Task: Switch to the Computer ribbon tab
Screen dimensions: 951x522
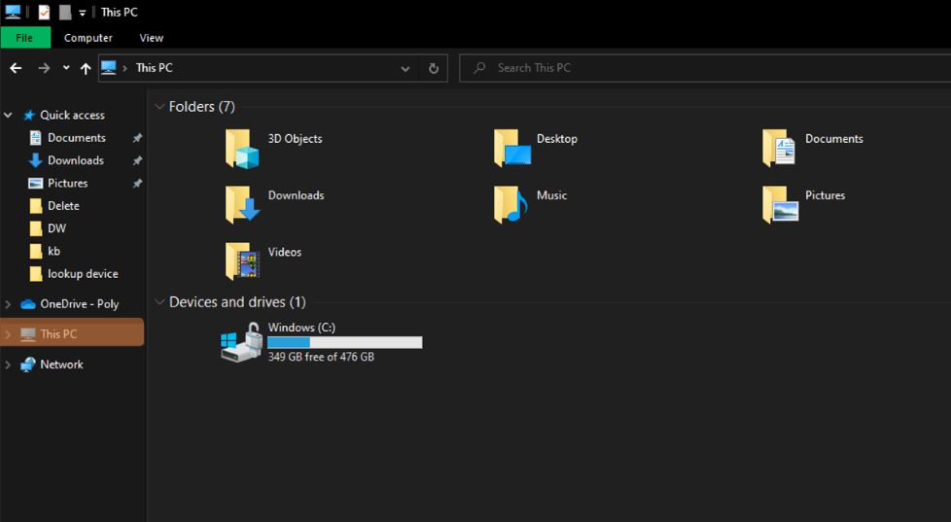Action: point(88,38)
